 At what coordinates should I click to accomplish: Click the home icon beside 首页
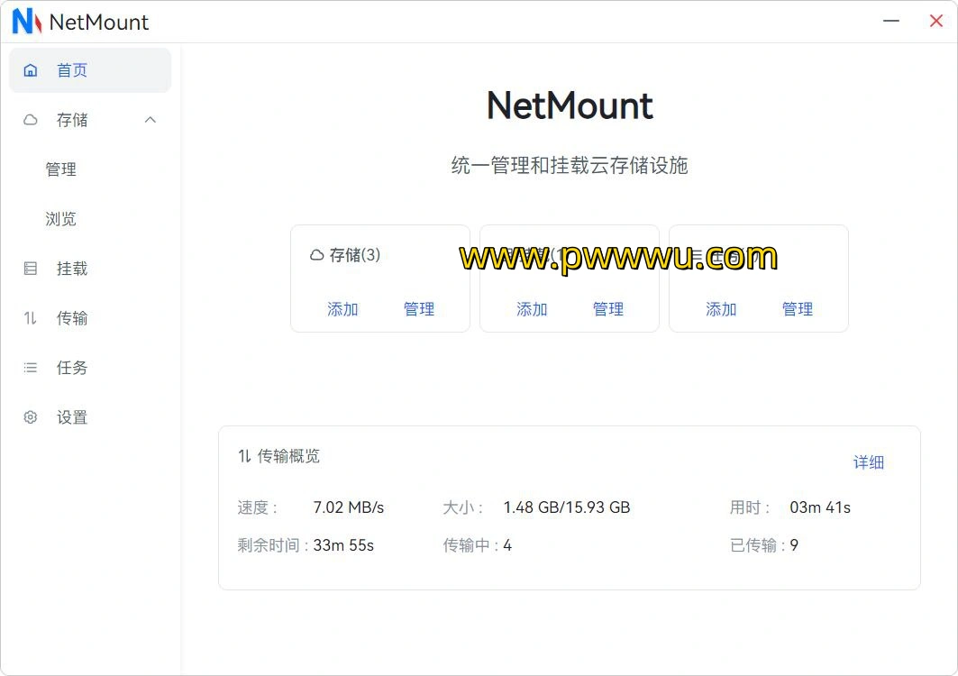31,70
